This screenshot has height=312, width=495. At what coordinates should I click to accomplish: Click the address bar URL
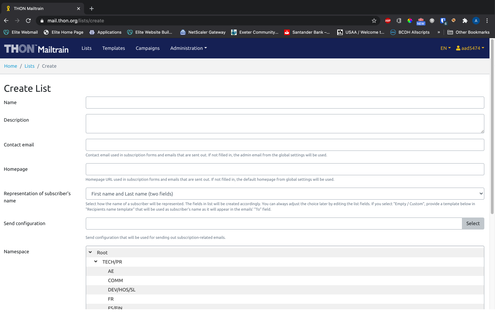76,21
